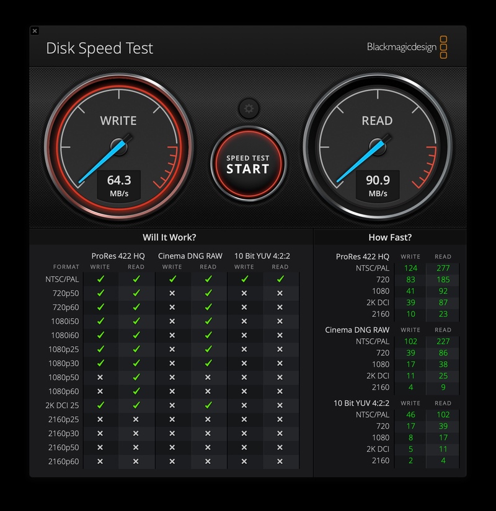Click ProRes write checkmark for 1080p25
Viewport: 496px width, 511px height.
100,349
